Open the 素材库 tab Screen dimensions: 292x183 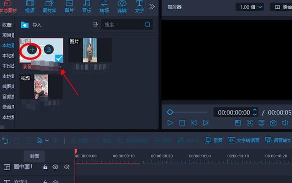coord(49,7)
